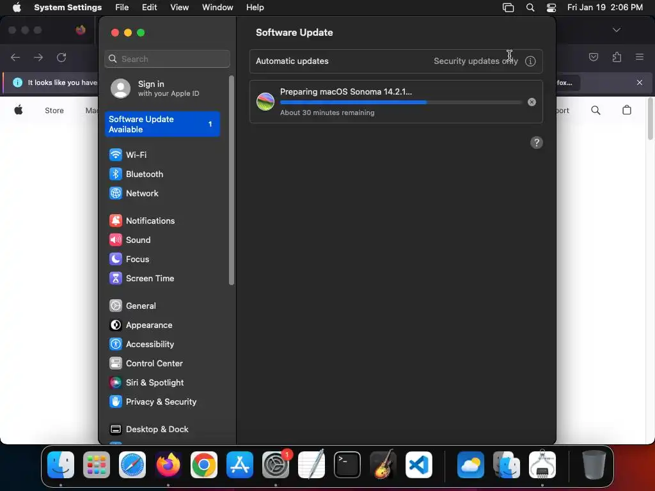Click the sidebar scrollbar in System Settings
The image size is (655, 491).
click(232, 180)
